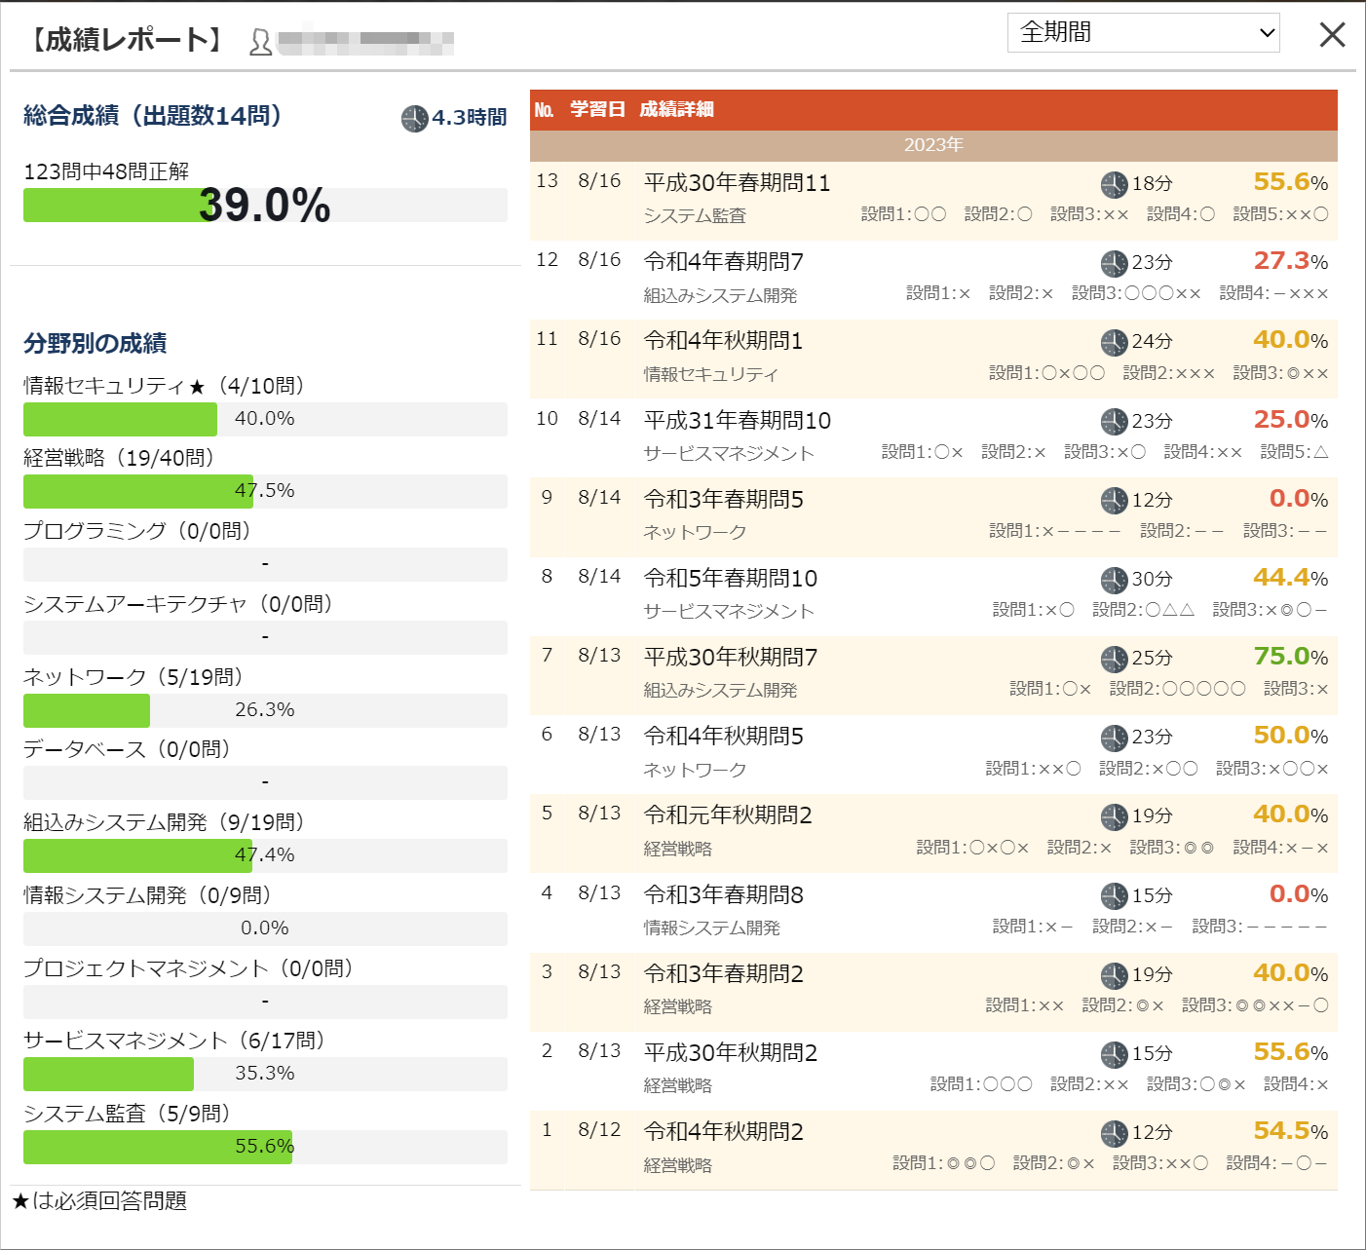Open the 全期間 period dropdown
The height and width of the screenshot is (1250, 1366).
point(1143,32)
